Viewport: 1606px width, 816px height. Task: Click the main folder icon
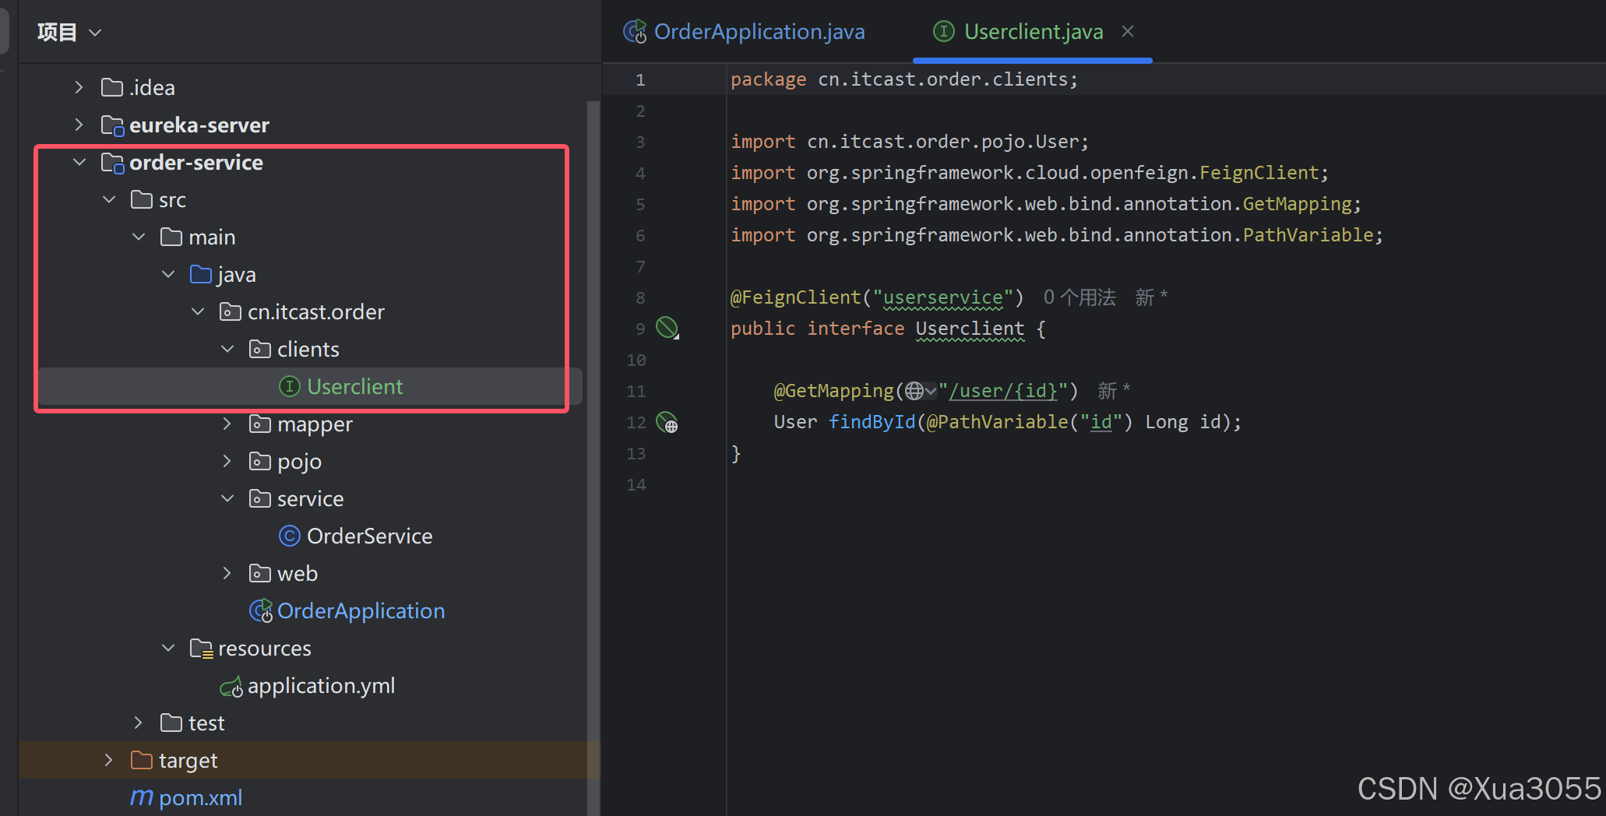171,237
